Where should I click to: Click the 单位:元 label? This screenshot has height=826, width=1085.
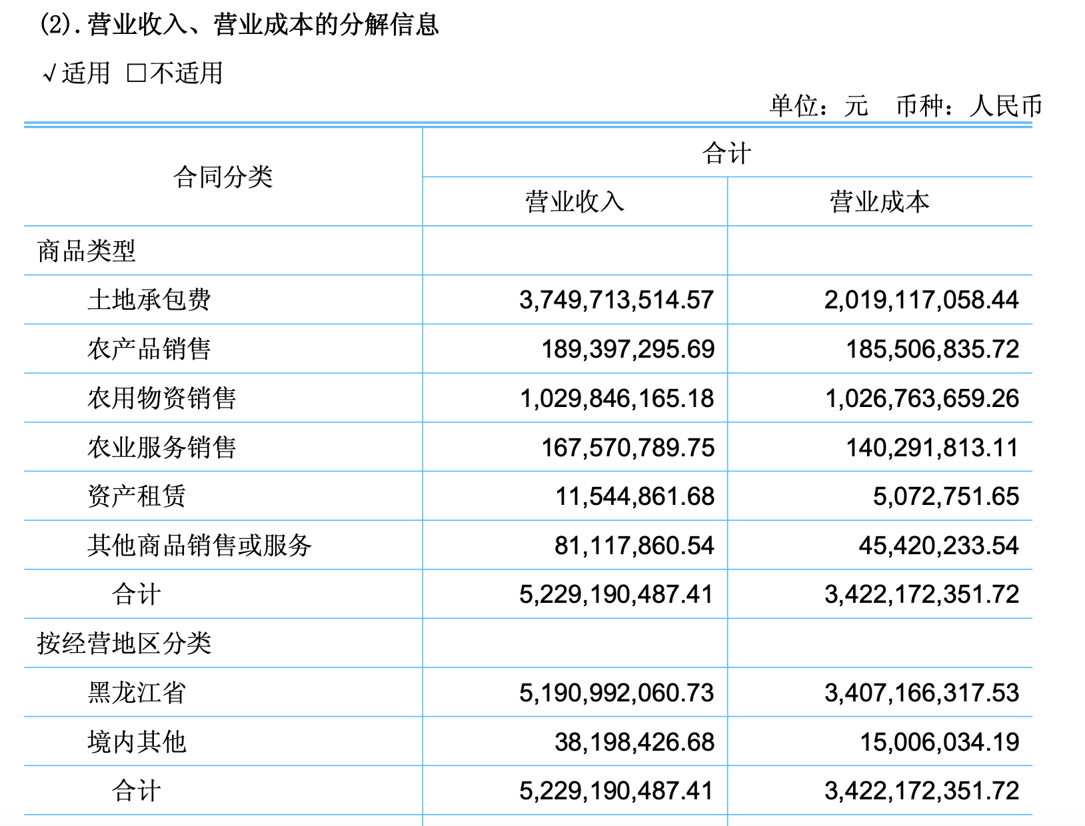point(819,106)
